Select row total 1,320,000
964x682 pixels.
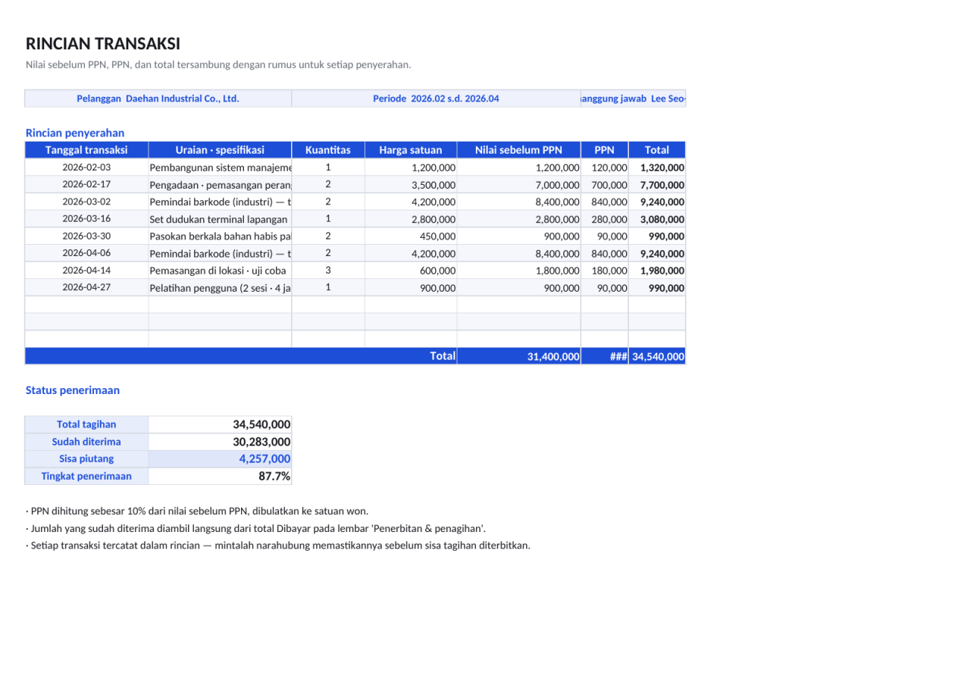(657, 167)
